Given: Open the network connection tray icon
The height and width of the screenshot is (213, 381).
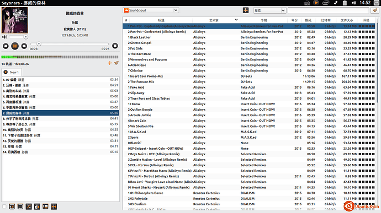Looking at the screenshot, I should point(336,3).
